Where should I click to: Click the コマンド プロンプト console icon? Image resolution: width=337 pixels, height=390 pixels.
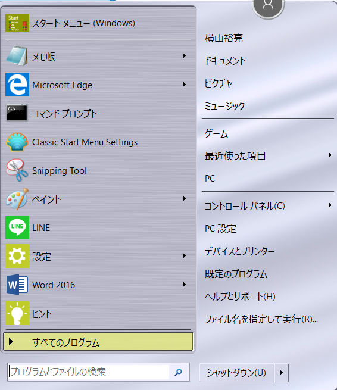tap(17, 113)
